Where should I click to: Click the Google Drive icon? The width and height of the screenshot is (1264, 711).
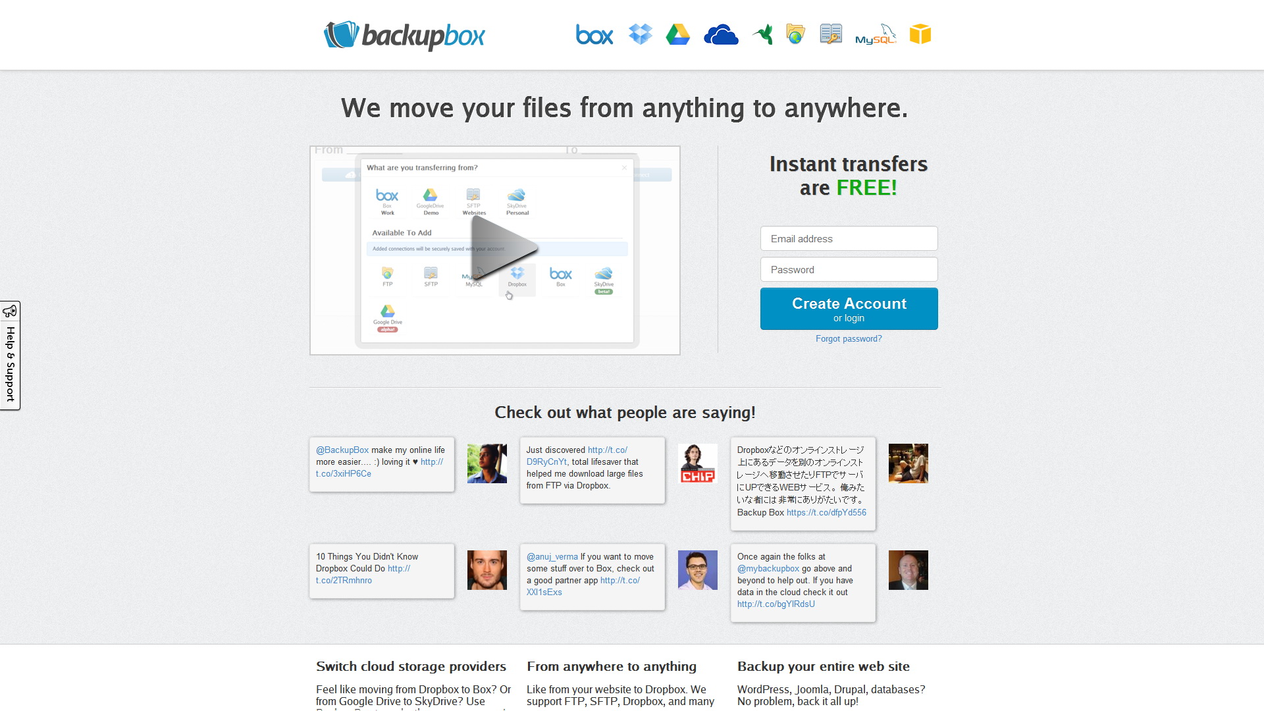point(680,34)
